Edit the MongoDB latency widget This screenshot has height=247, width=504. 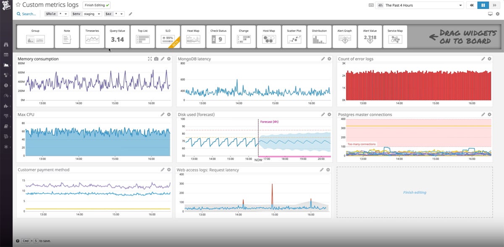click(323, 59)
